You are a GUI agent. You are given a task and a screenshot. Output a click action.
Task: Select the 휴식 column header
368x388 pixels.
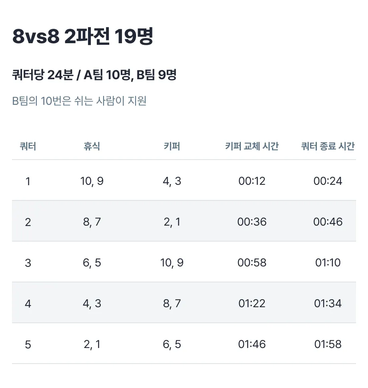point(92,146)
